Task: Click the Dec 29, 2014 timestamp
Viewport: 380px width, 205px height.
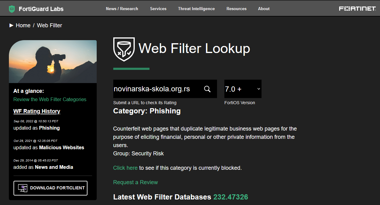Action: point(36,161)
